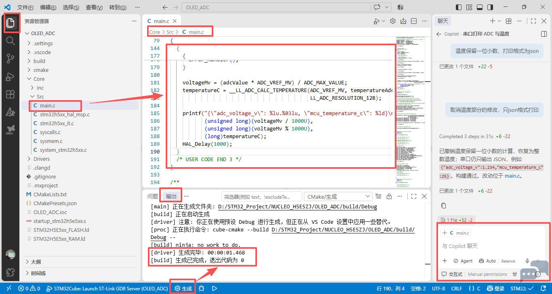Start a new chat with plus icon

(493, 21)
